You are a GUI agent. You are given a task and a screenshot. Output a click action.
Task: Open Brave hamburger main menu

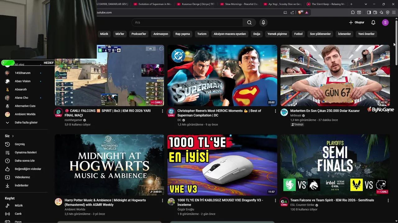394,12
